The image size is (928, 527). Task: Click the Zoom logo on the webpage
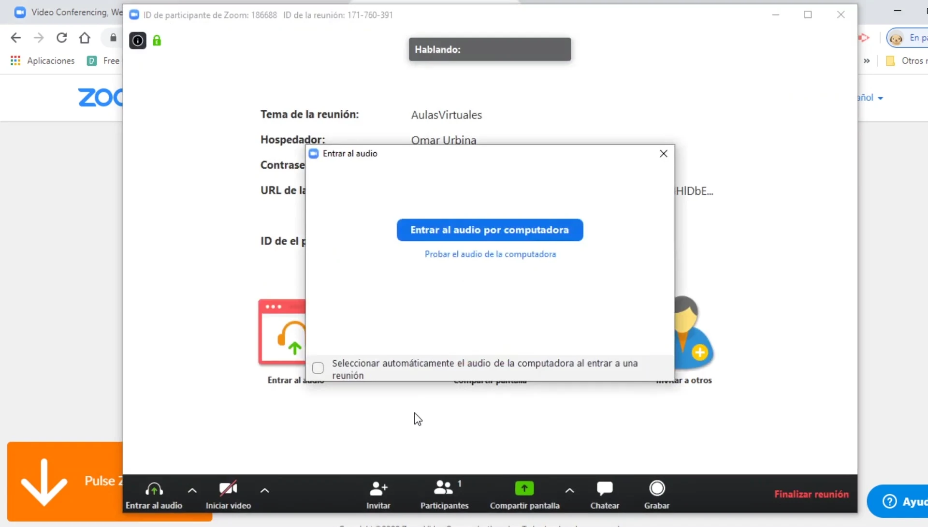point(101,98)
